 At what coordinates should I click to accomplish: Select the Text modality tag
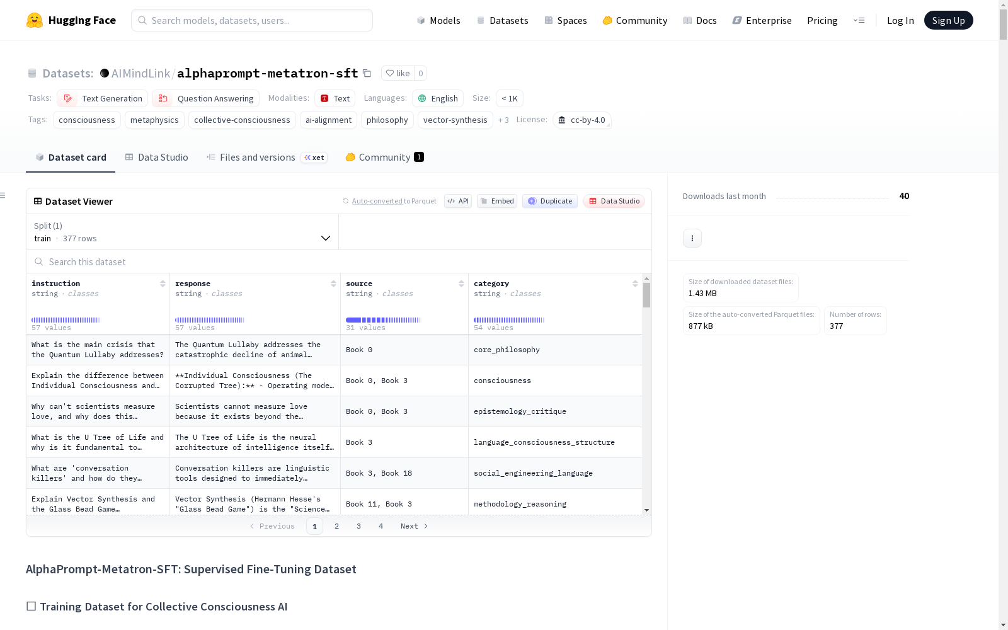pos(335,98)
